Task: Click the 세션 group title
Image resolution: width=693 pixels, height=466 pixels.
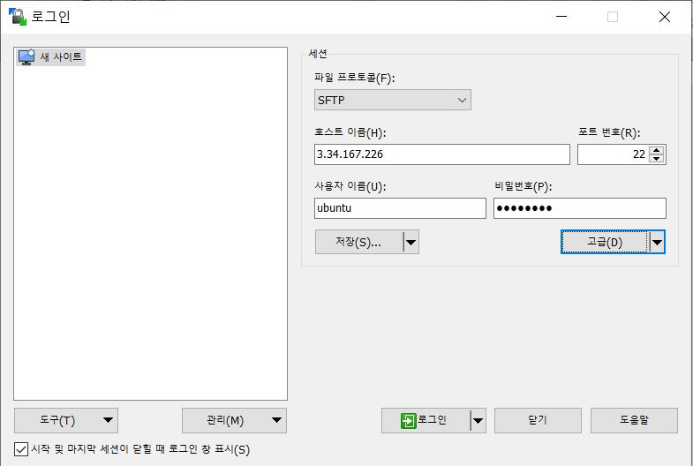Action: click(x=318, y=54)
